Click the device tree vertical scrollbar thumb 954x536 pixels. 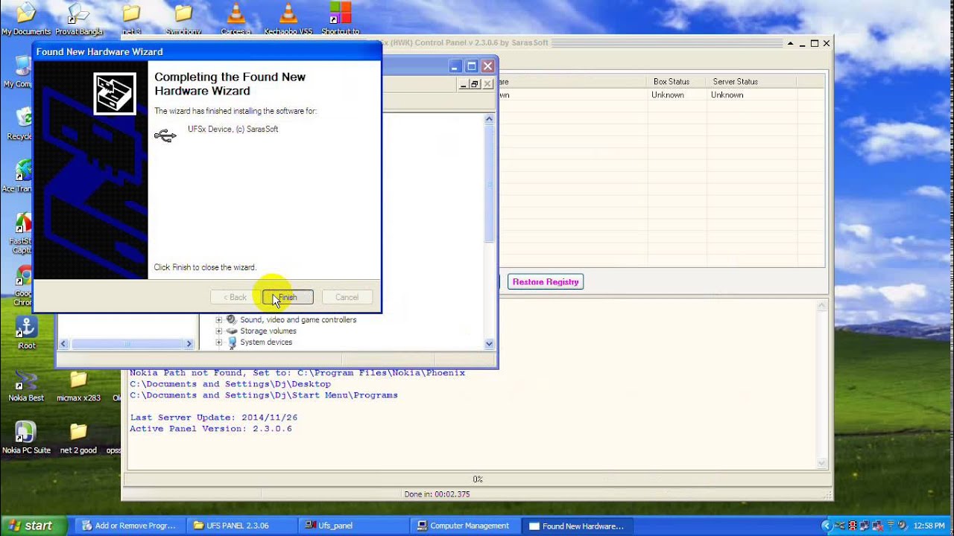pyautogui.click(x=489, y=185)
